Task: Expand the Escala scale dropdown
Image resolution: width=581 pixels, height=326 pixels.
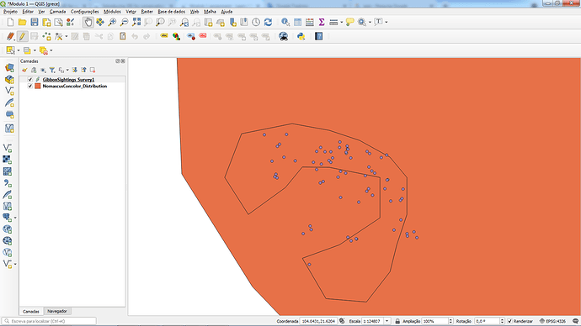Action: [x=386, y=321]
